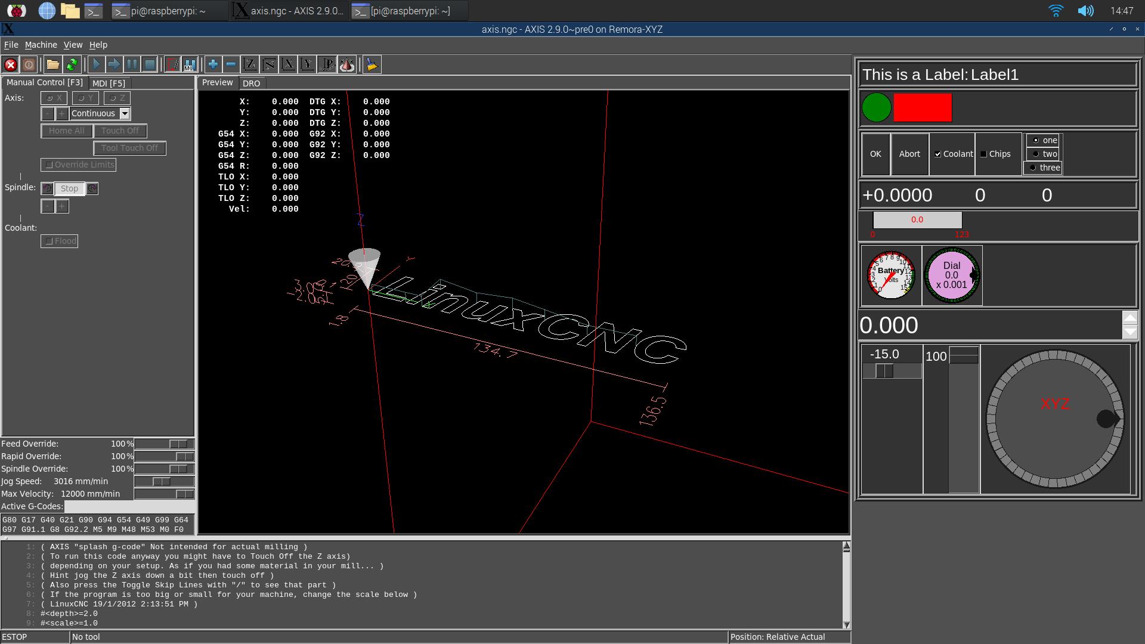Open volume control in tray
Image resolution: width=1145 pixels, height=644 pixels.
click(x=1085, y=11)
